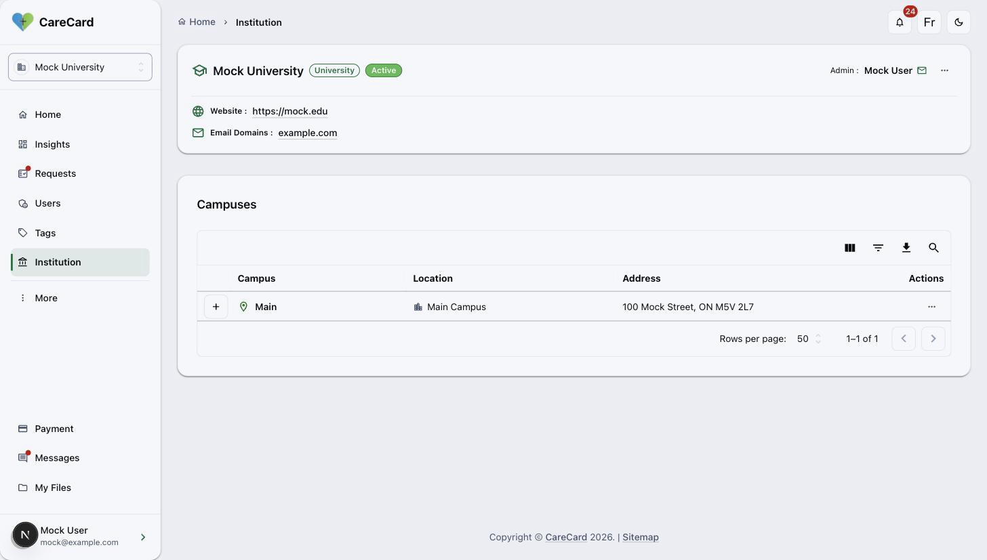Select Institution in sidebar

tap(80, 262)
